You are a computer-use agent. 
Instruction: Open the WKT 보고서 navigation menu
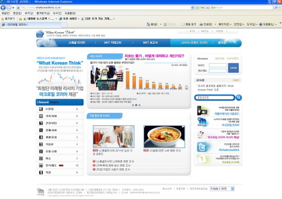tap(150, 43)
